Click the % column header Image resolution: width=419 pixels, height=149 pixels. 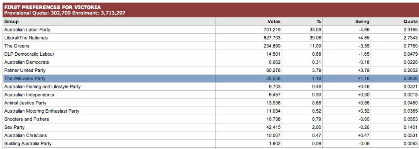319,22
